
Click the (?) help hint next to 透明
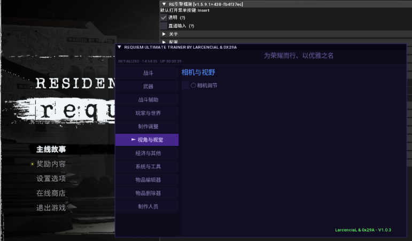182,18
